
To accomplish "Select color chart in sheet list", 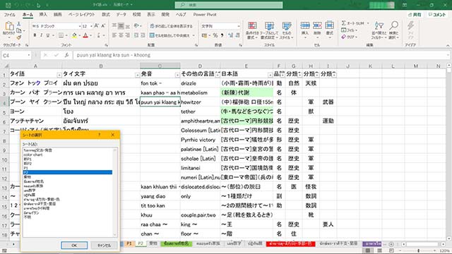I will point(33,155).
